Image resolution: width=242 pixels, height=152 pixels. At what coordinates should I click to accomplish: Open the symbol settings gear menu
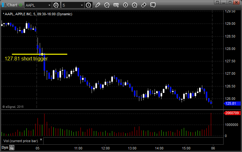[56, 5]
